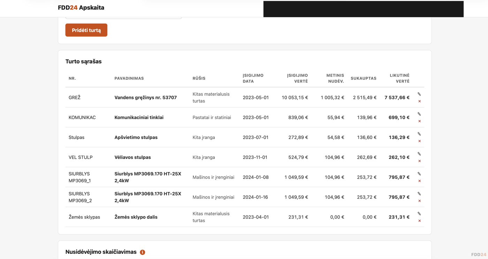Select the asset name Vandens gręžinys nr. 53707
The height and width of the screenshot is (259, 488).
click(146, 97)
